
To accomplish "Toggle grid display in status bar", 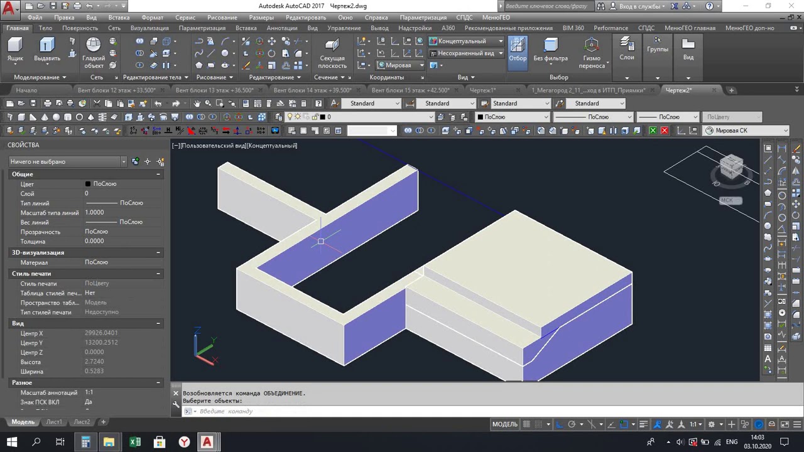I will [527, 424].
